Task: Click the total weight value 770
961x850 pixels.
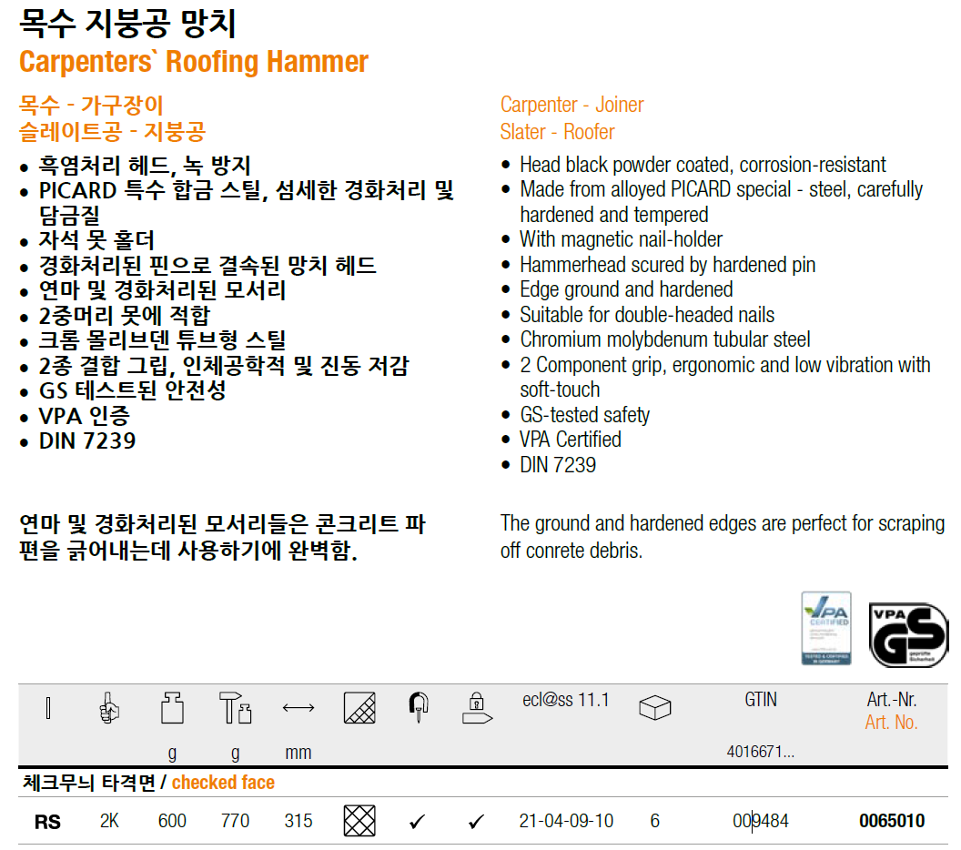Action: [x=236, y=821]
